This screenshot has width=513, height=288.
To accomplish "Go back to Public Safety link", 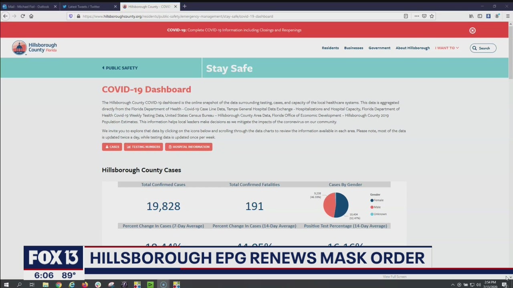I will (x=120, y=68).
